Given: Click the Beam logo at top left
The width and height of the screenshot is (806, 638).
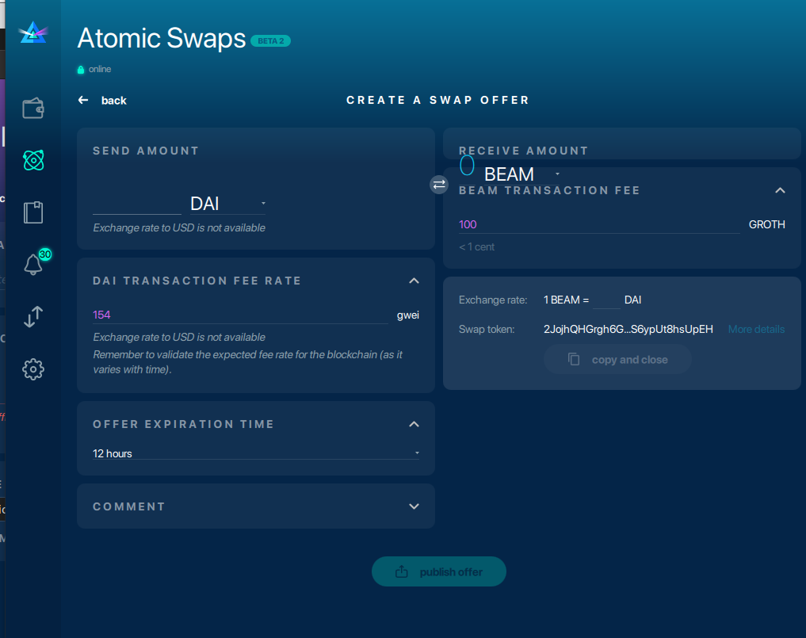Looking at the screenshot, I should pos(32,32).
